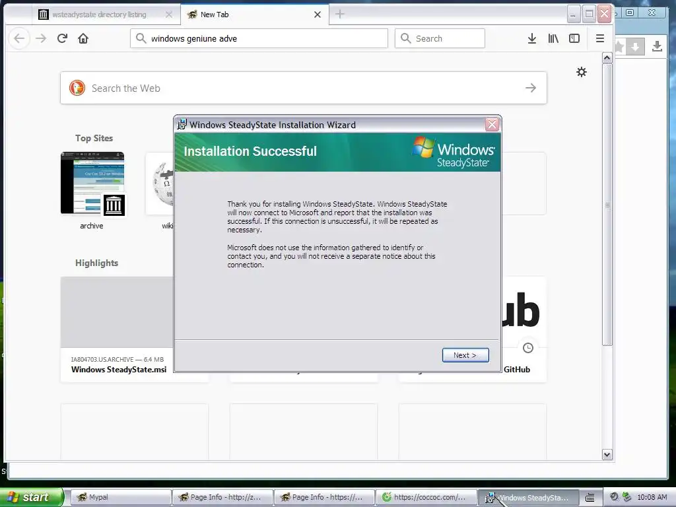Open the browser home page
This screenshot has width=676, height=507.
[x=83, y=38]
